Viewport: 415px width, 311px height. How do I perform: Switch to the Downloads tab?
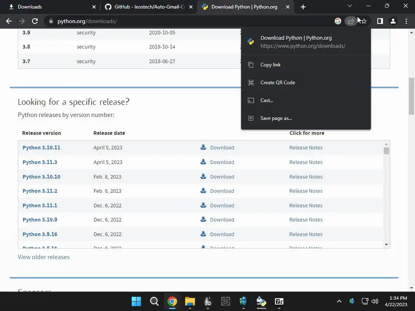pyautogui.click(x=50, y=7)
